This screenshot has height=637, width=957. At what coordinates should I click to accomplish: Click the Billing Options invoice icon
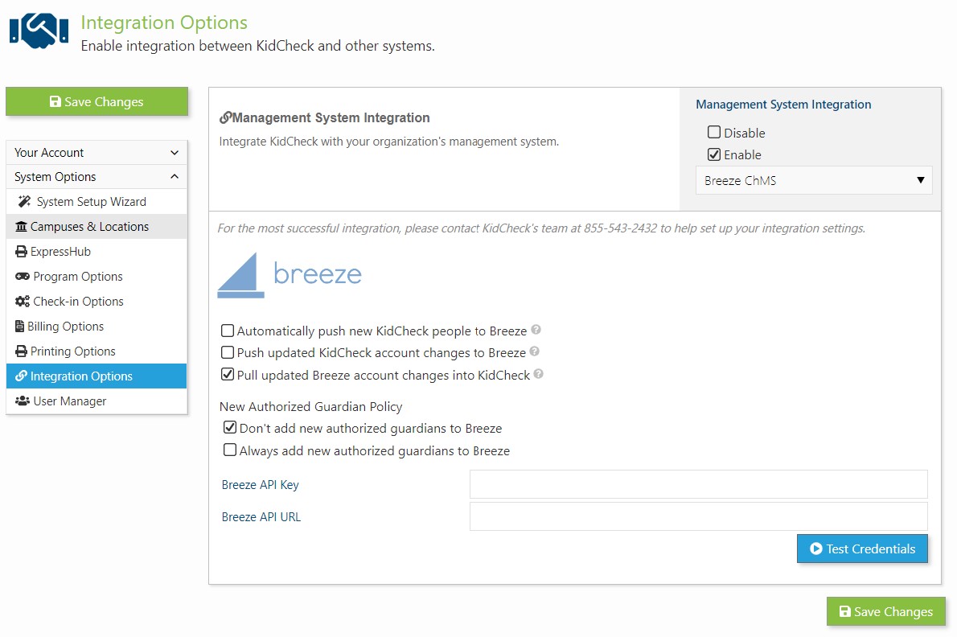coord(20,327)
